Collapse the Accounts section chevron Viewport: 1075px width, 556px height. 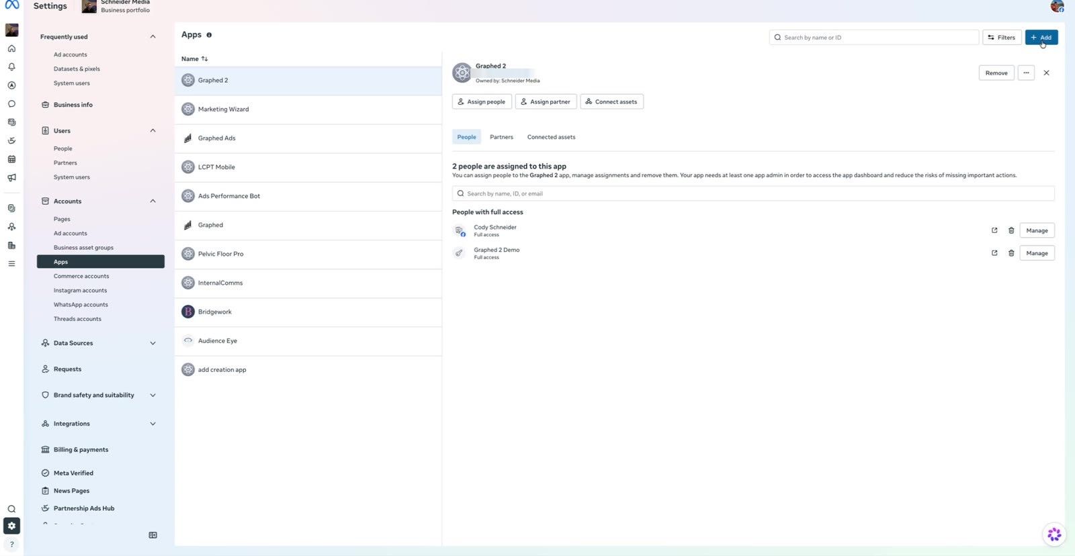[x=153, y=201]
